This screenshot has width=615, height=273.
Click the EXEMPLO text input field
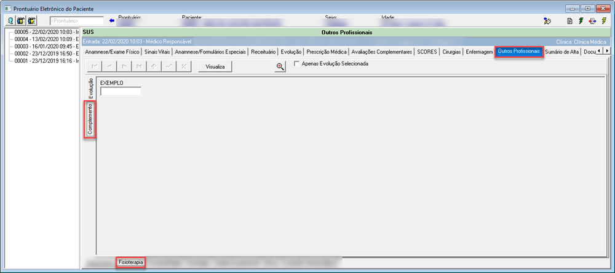(x=121, y=92)
